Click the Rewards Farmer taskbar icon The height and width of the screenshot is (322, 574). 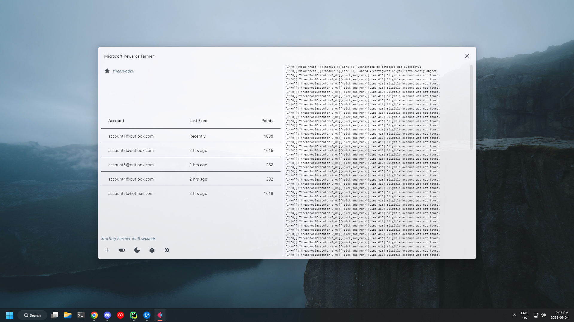click(160, 315)
